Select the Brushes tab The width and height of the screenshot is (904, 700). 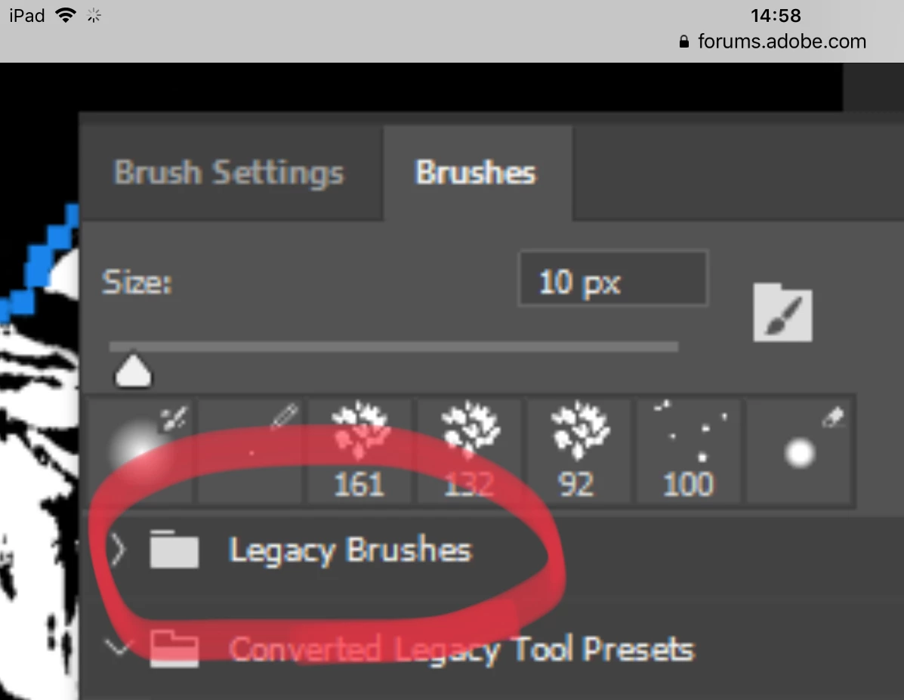pyautogui.click(x=477, y=173)
